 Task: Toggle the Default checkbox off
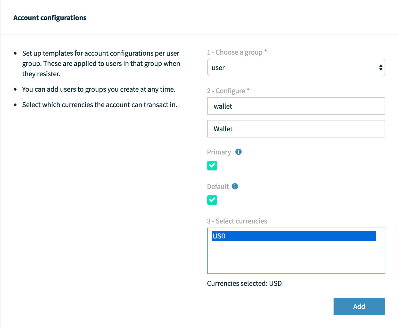click(212, 200)
